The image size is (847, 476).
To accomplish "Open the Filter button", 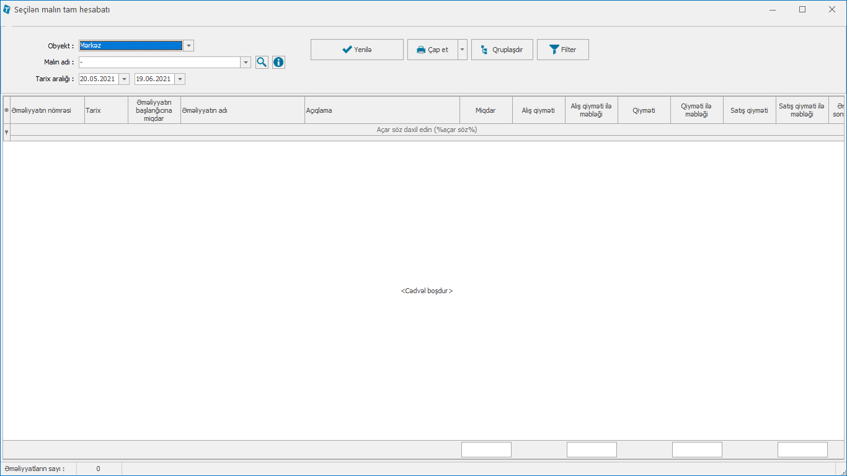I will click(x=562, y=50).
